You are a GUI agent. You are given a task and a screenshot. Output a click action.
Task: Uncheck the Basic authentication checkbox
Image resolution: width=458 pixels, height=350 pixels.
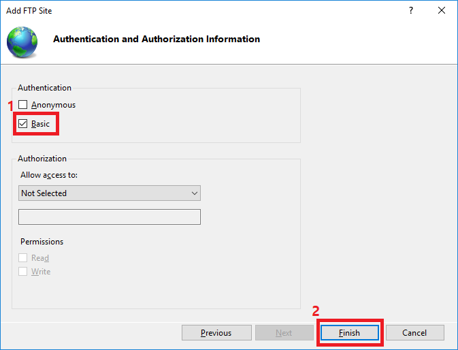tap(22, 123)
